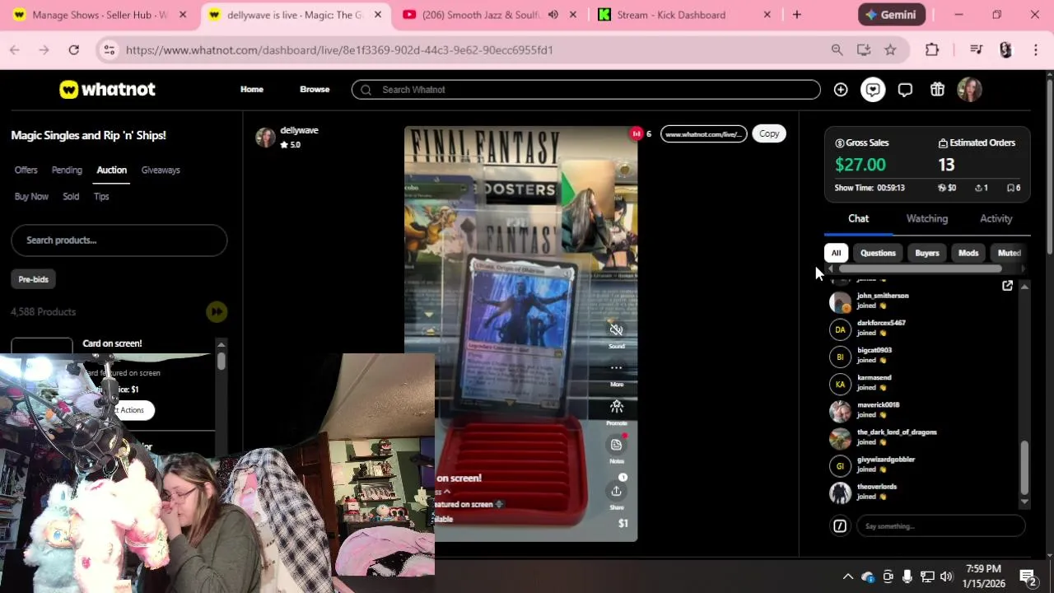Screen dimensions: 1054x593
Task: Open john_smitherson's avatar in chat
Action: click(x=840, y=301)
